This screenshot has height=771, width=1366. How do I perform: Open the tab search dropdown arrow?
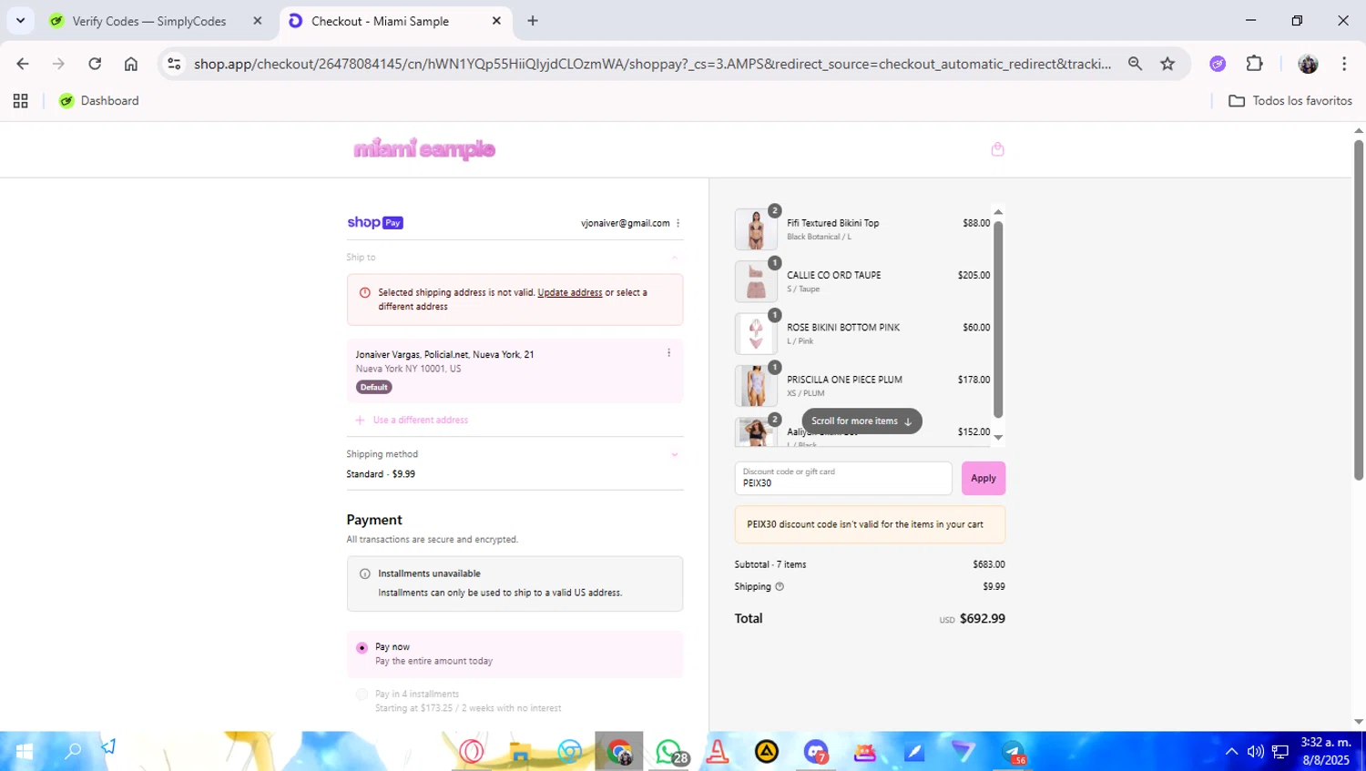20,20
